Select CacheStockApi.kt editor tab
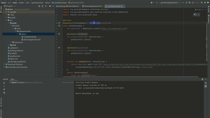 (x=115, y=6)
